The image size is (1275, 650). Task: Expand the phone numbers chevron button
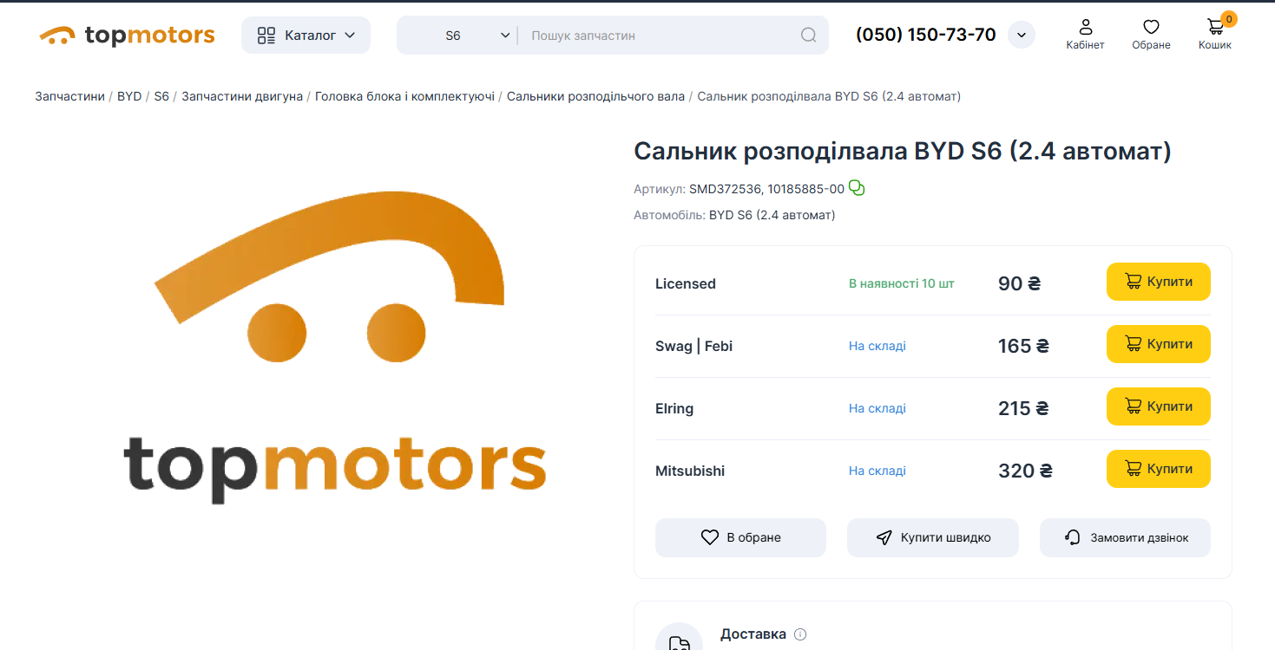(1022, 35)
